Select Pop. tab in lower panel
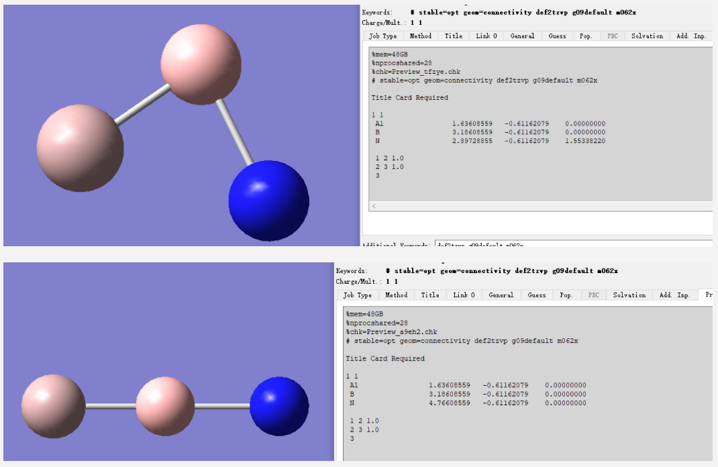The width and height of the screenshot is (718, 467). click(566, 295)
